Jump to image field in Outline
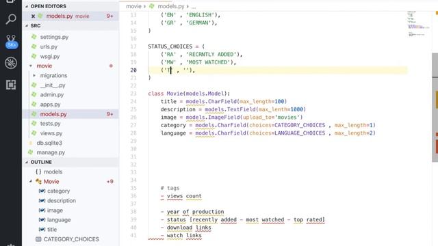This screenshot has height=246, width=438. pos(55,210)
